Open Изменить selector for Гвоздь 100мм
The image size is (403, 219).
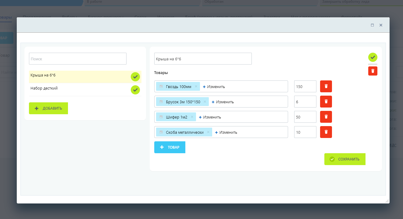tap(214, 87)
